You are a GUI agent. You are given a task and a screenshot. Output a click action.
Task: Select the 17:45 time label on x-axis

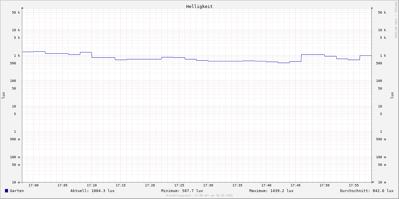pos(296,185)
